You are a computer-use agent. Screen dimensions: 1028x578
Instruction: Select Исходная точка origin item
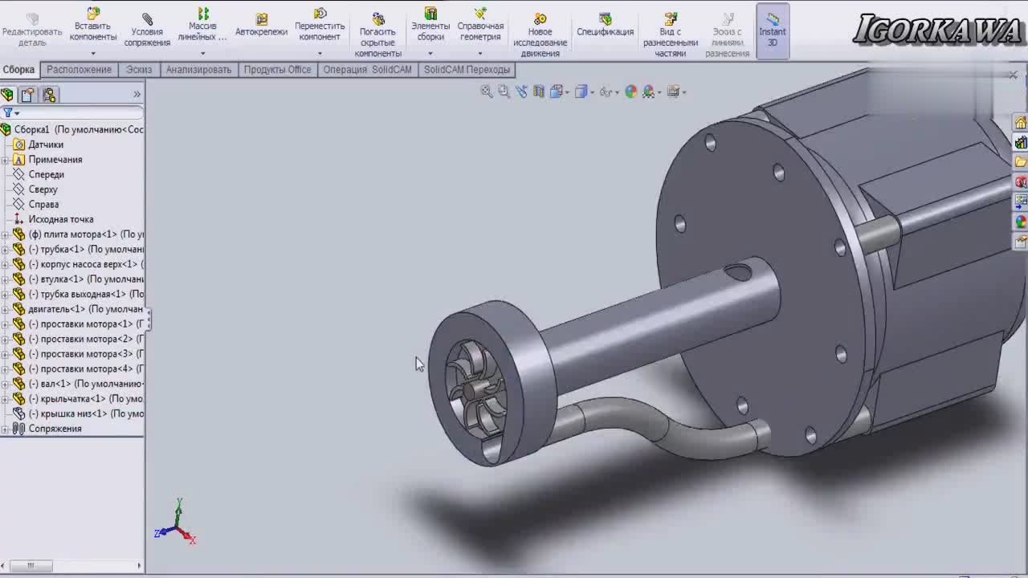(61, 219)
